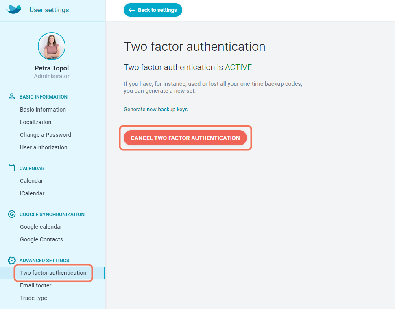Select Google calendar synchronization

point(41,227)
